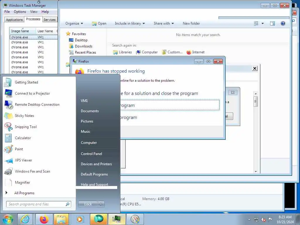Viewport: 300px width, 225px height.
Task: Open Documents from Start menu
Action: [90, 111]
